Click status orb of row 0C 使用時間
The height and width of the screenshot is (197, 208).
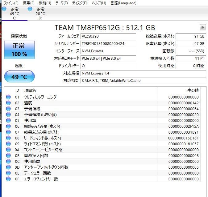[8, 161]
